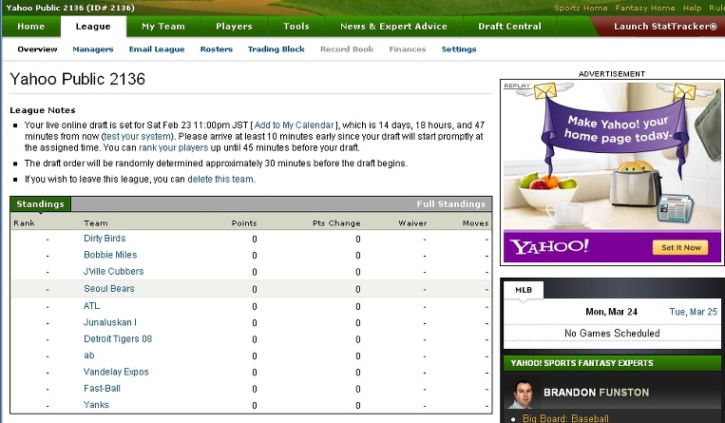The width and height of the screenshot is (725, 423).
Task: Click test your system link
Action: pos(138,137)
